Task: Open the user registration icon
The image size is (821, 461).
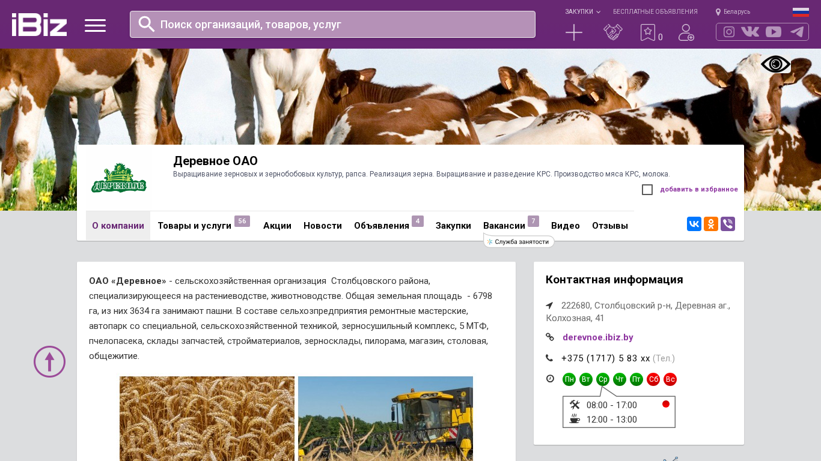Action: point(686,32)
